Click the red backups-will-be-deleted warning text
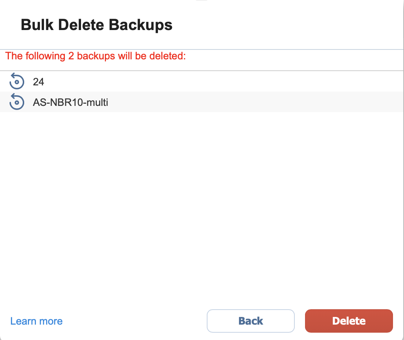 pyautogui.click(x=96, y=56)
